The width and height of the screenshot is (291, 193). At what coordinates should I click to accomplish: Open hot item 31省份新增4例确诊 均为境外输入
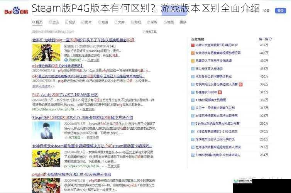(218, 155)
